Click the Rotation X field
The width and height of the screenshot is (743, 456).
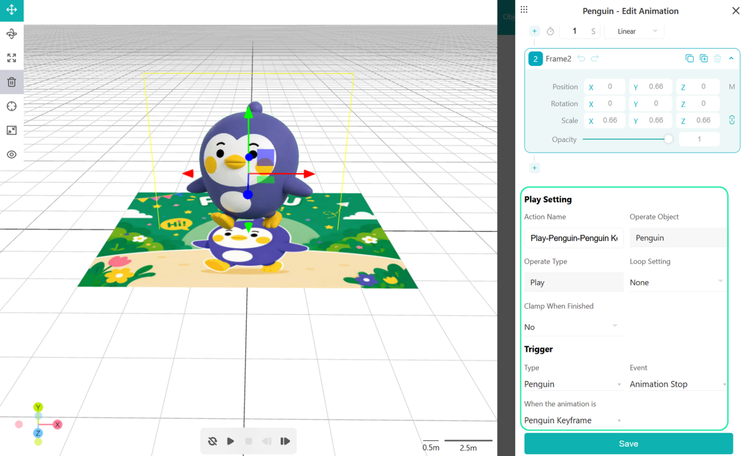pyautogui.click(x=605, y=104)
